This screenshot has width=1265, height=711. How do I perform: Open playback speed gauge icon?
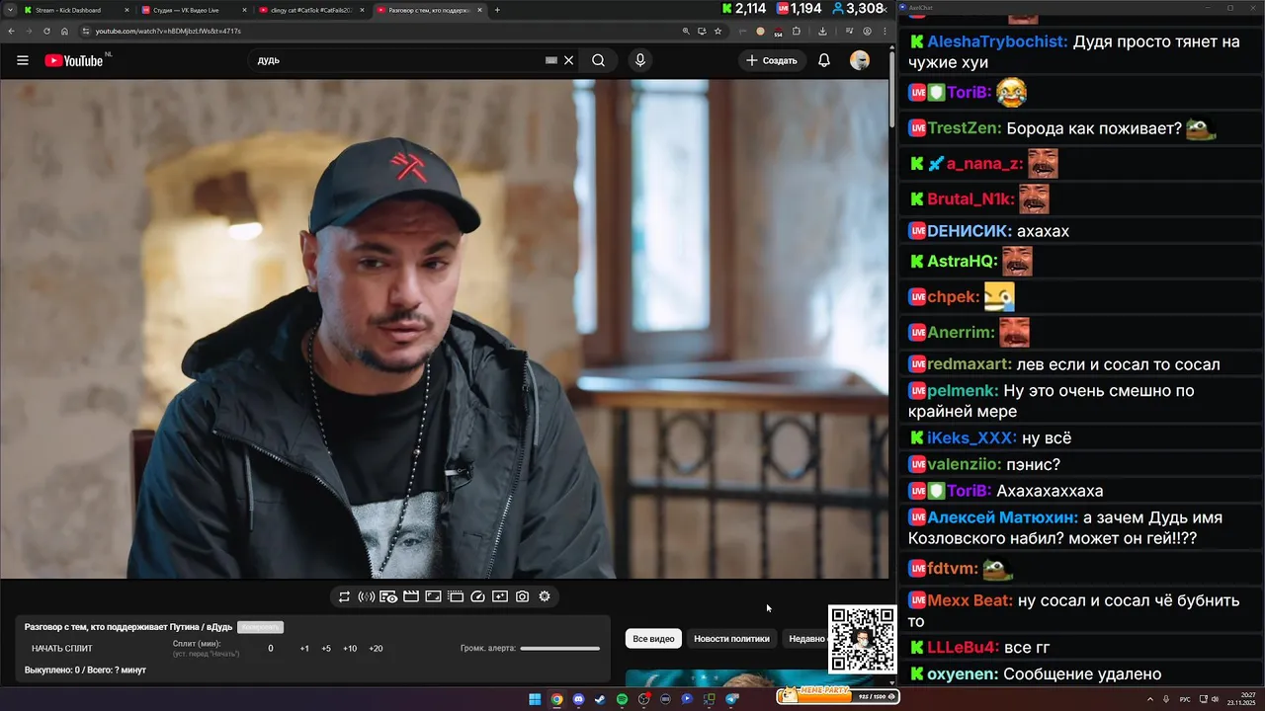click(x=477, y=596)
